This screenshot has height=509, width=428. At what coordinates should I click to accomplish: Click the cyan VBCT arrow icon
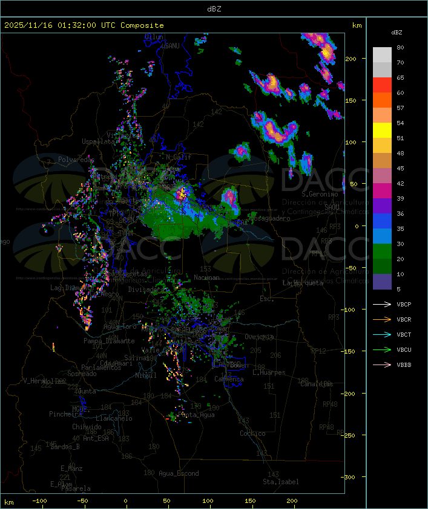point(382,335)
